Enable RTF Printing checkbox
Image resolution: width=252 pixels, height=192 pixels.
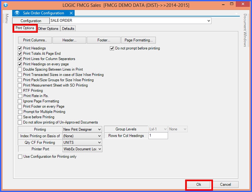coord(20,91)
